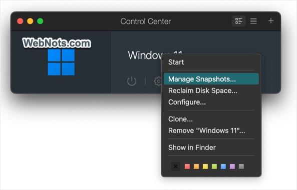Pick the blue color tag
This screenshot has height=190, width=297.
223,166
